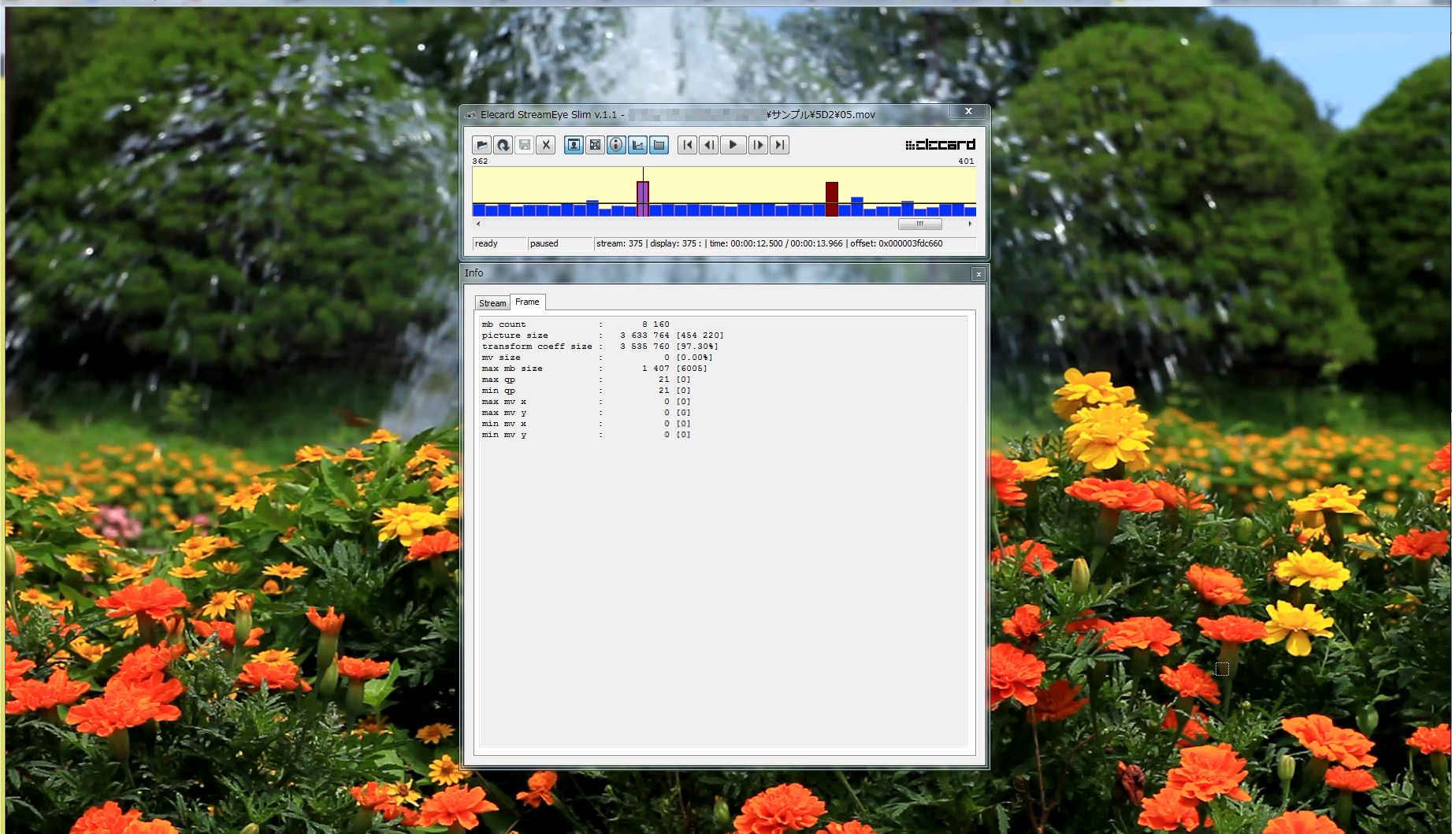Click the timeline scrollbar thumb
Screen dimensions: 1452x834
(x=919, y=224)
